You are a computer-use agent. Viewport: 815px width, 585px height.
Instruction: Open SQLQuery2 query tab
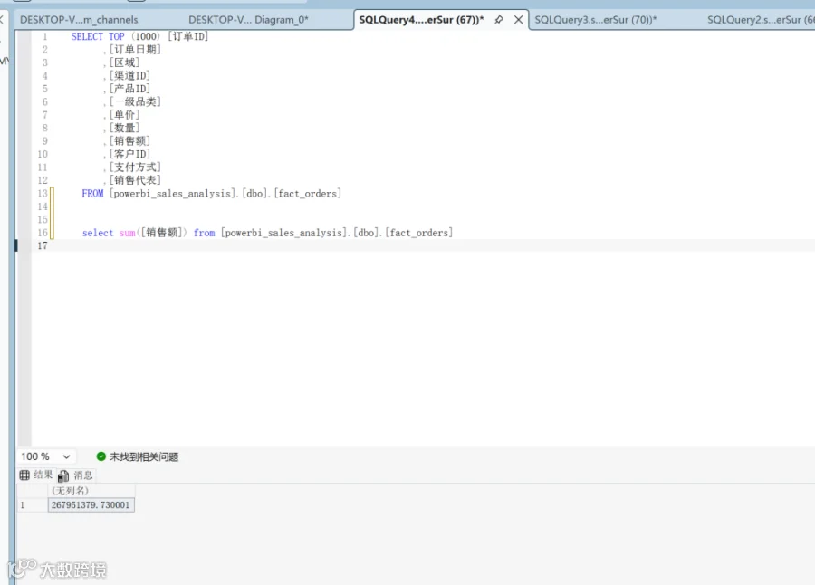click(760, 20)
